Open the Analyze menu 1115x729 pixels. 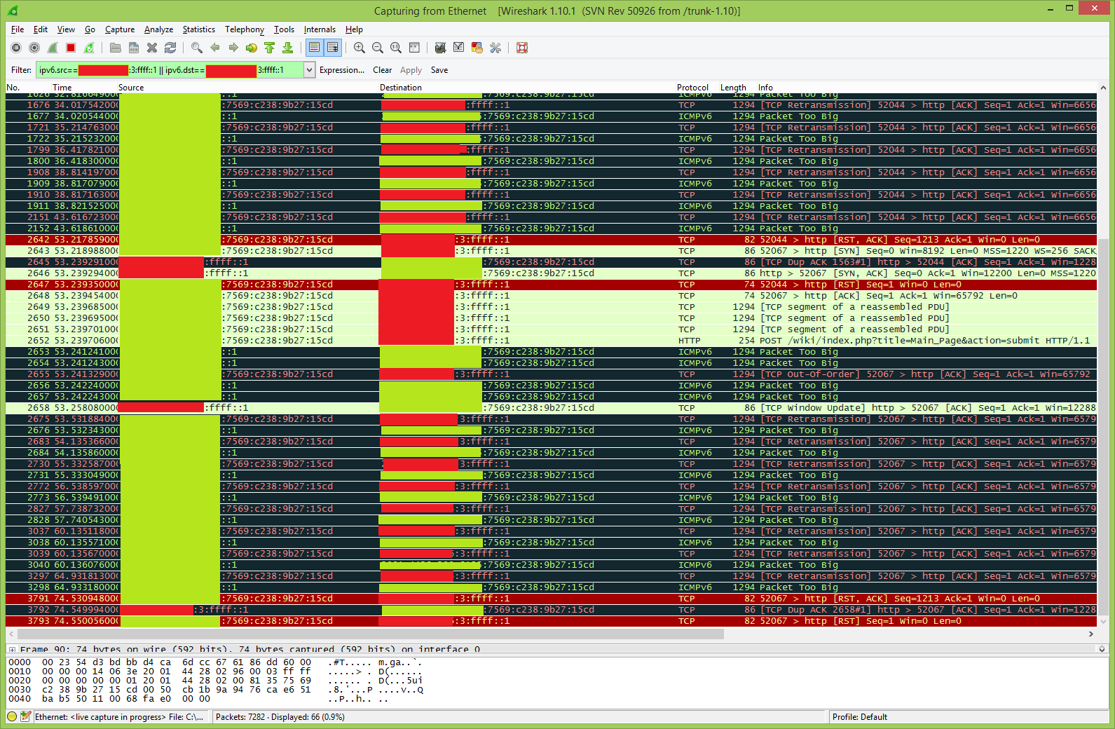pyautogui.click(x=158, y=29)
